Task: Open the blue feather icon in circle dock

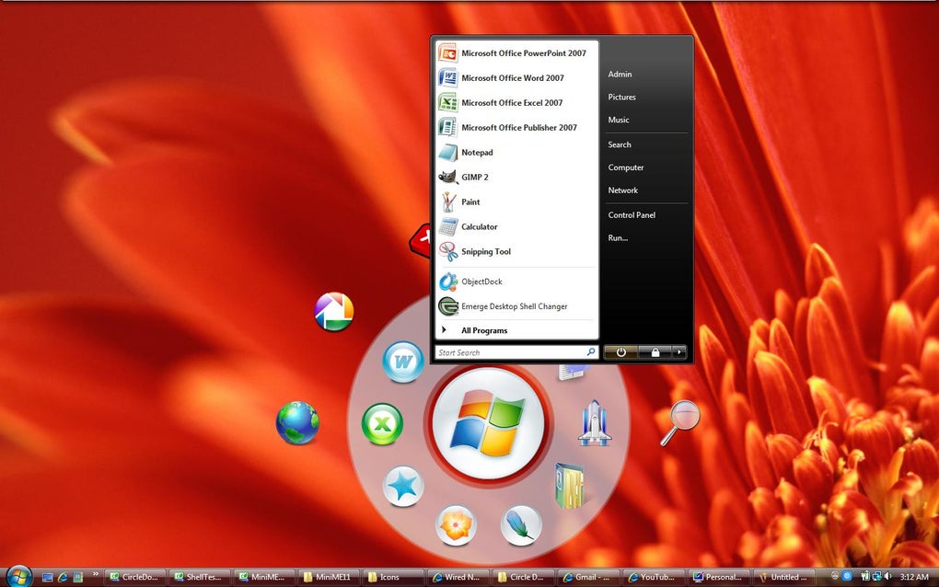Action: click(520, 525)
